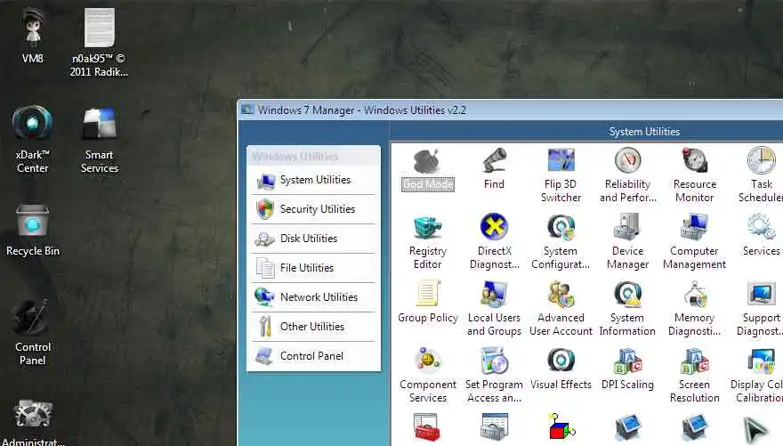Select the Control Panel desktop shortcut
Screen dimensions: 783x446
(32, 332)
